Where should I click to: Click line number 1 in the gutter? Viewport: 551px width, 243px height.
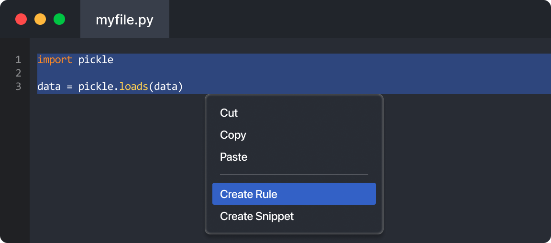(18, 60)
